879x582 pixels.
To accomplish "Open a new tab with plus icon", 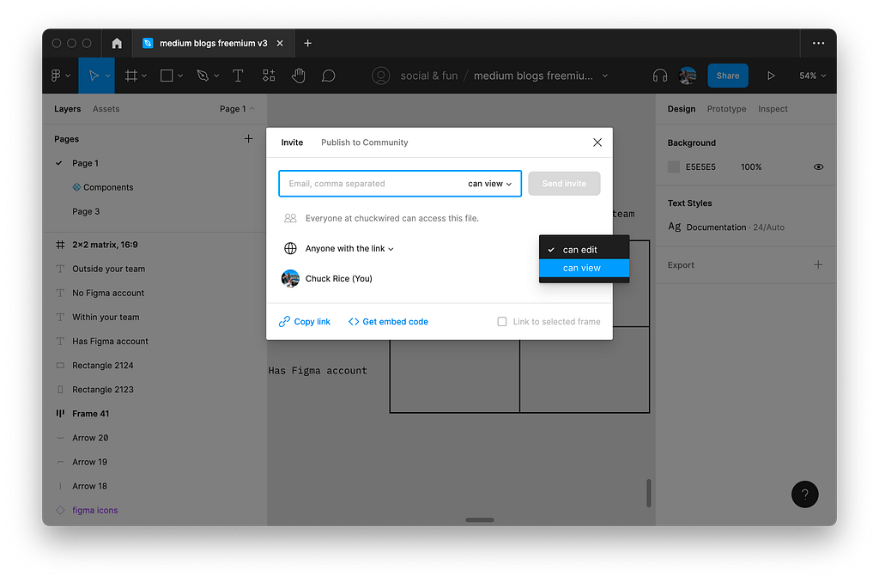I will (308, 43).
